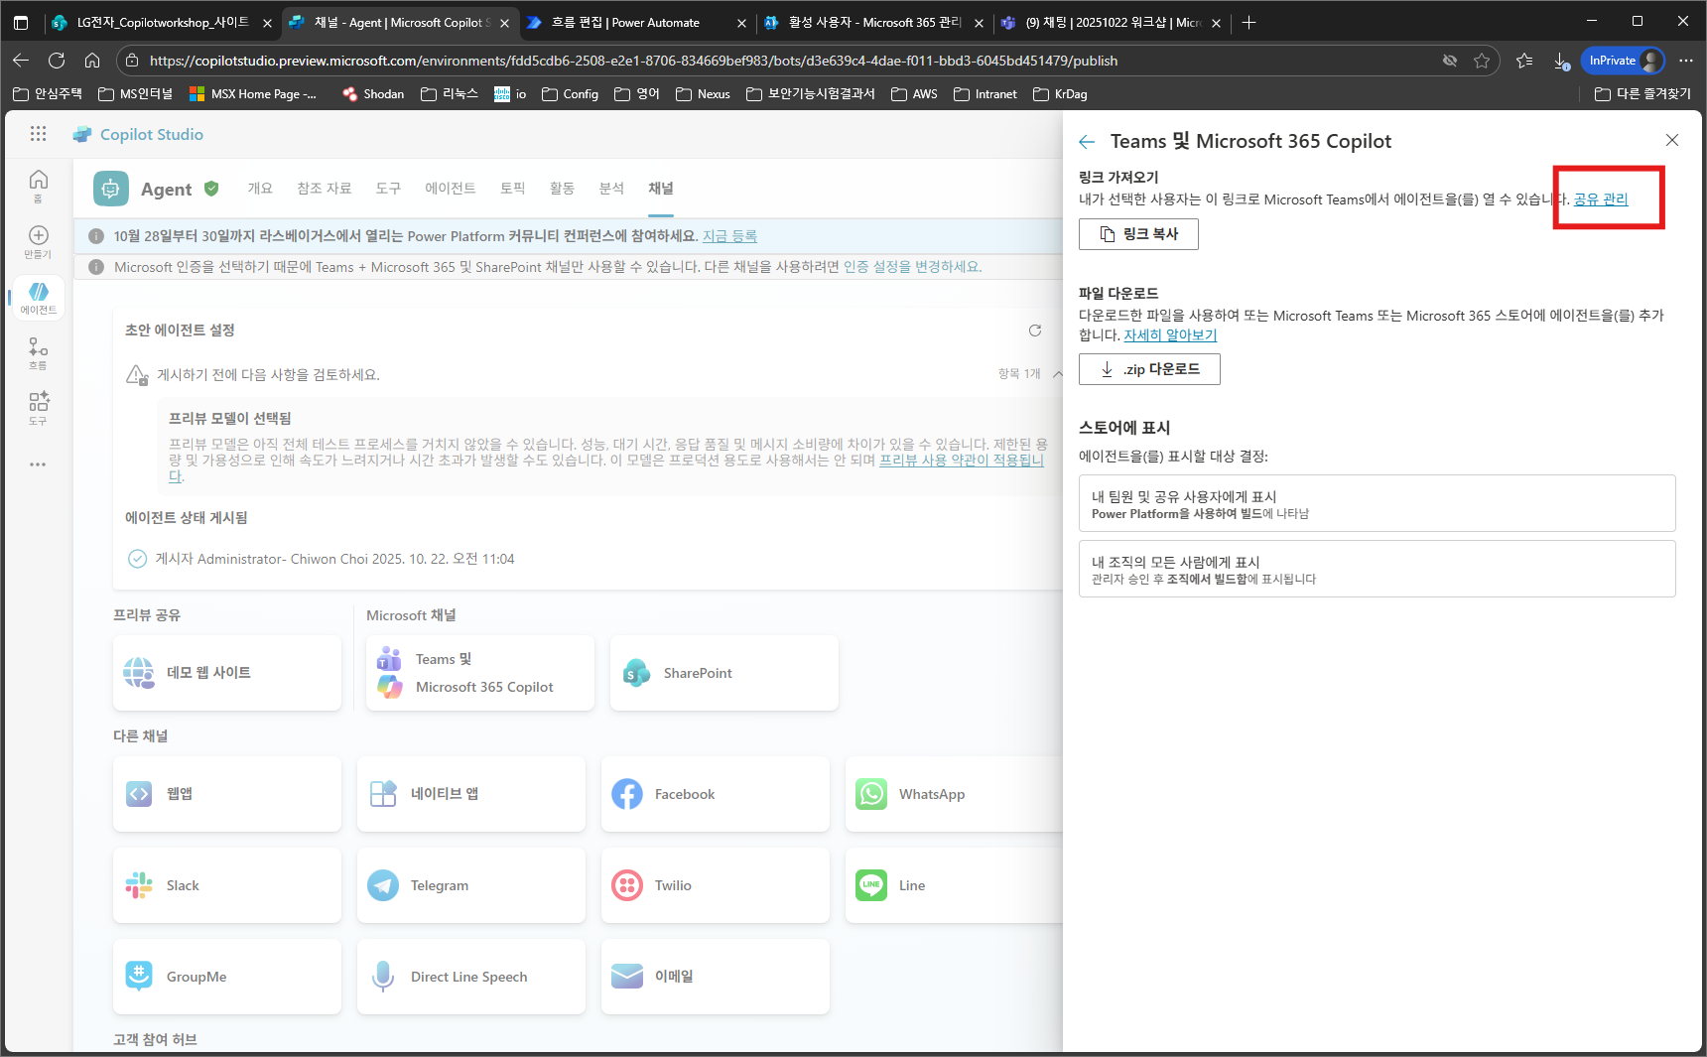Click the browser refresh button

[x=57, y=61]
